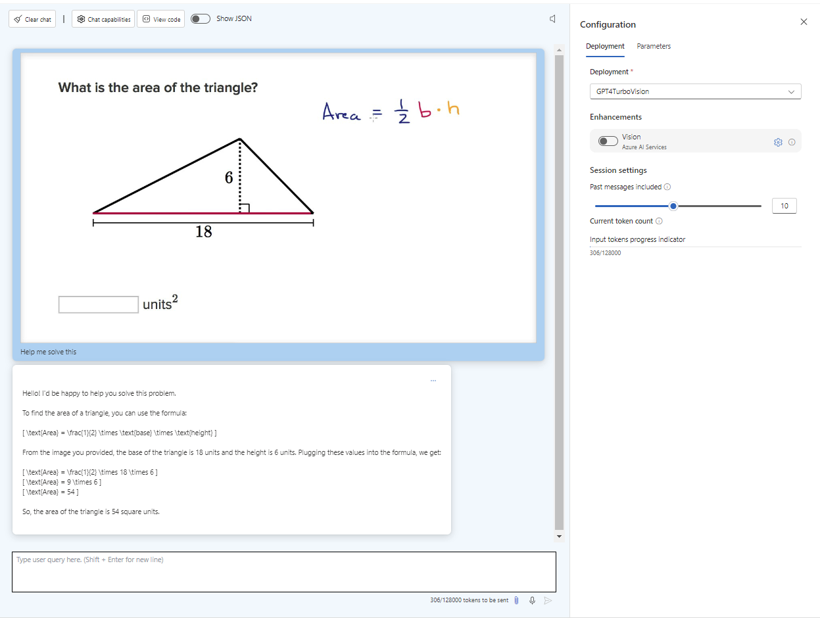Open Vision enhancement settings gear
Image resolution: width=820 pixels, height=618 pixels.
point(778,142)
